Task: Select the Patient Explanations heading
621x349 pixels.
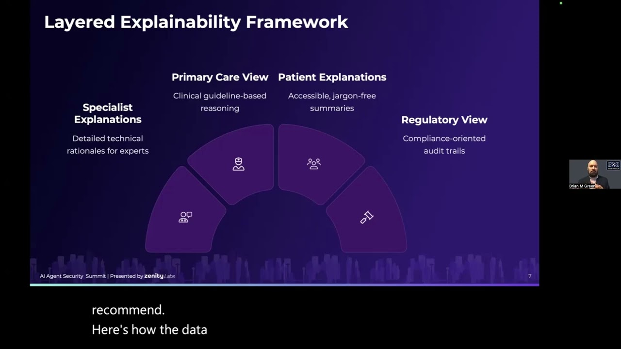Action: 332,77
